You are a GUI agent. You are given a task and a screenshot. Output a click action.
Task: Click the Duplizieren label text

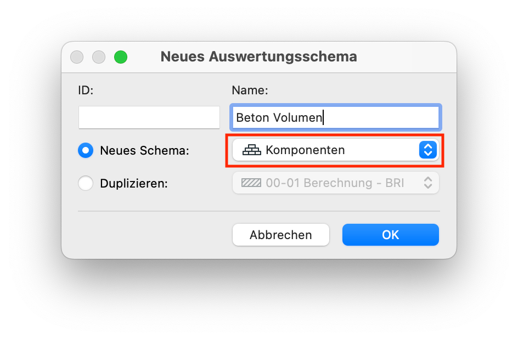click(x=134, y=183)
